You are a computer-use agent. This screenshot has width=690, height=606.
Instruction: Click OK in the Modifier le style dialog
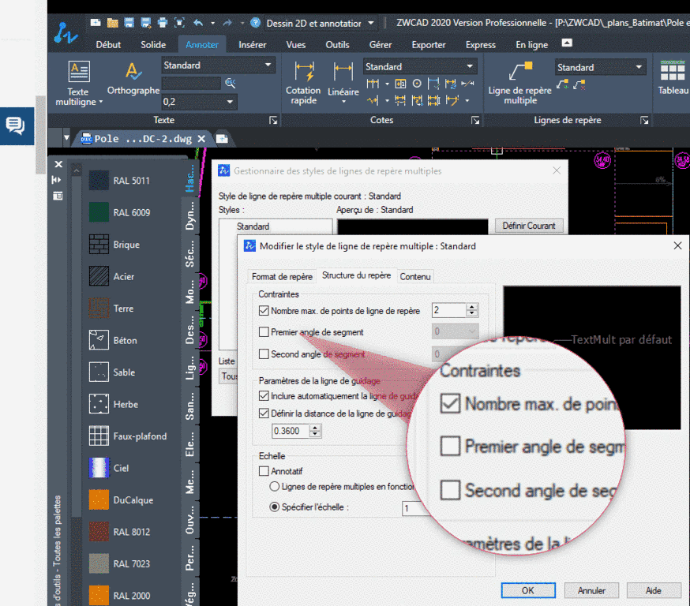[528, 590]
